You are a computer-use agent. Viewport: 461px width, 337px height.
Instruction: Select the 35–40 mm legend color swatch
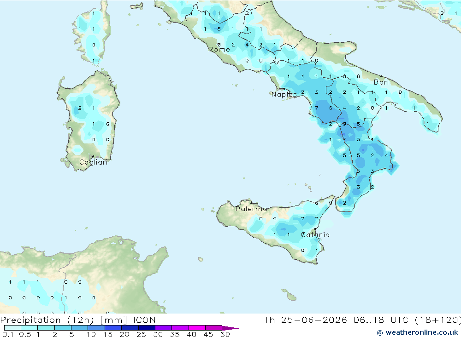coord(180,328)
